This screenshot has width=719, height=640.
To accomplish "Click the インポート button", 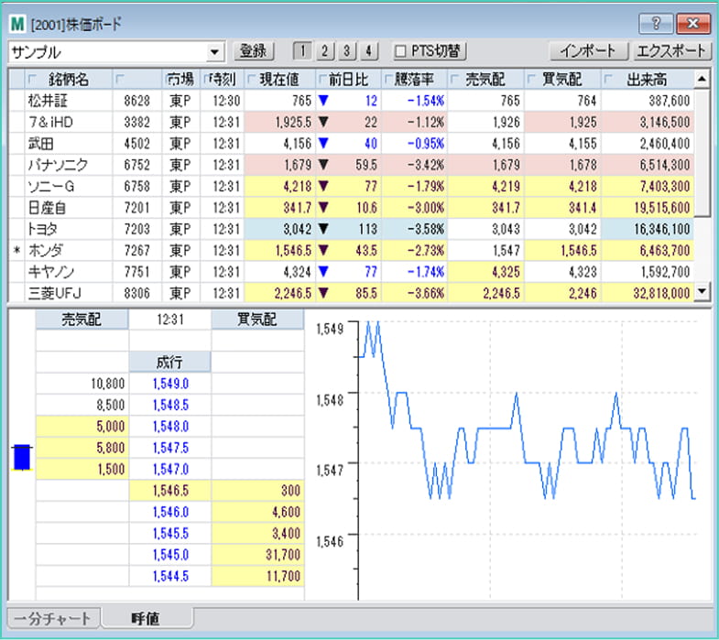I will tap(588, 51).
